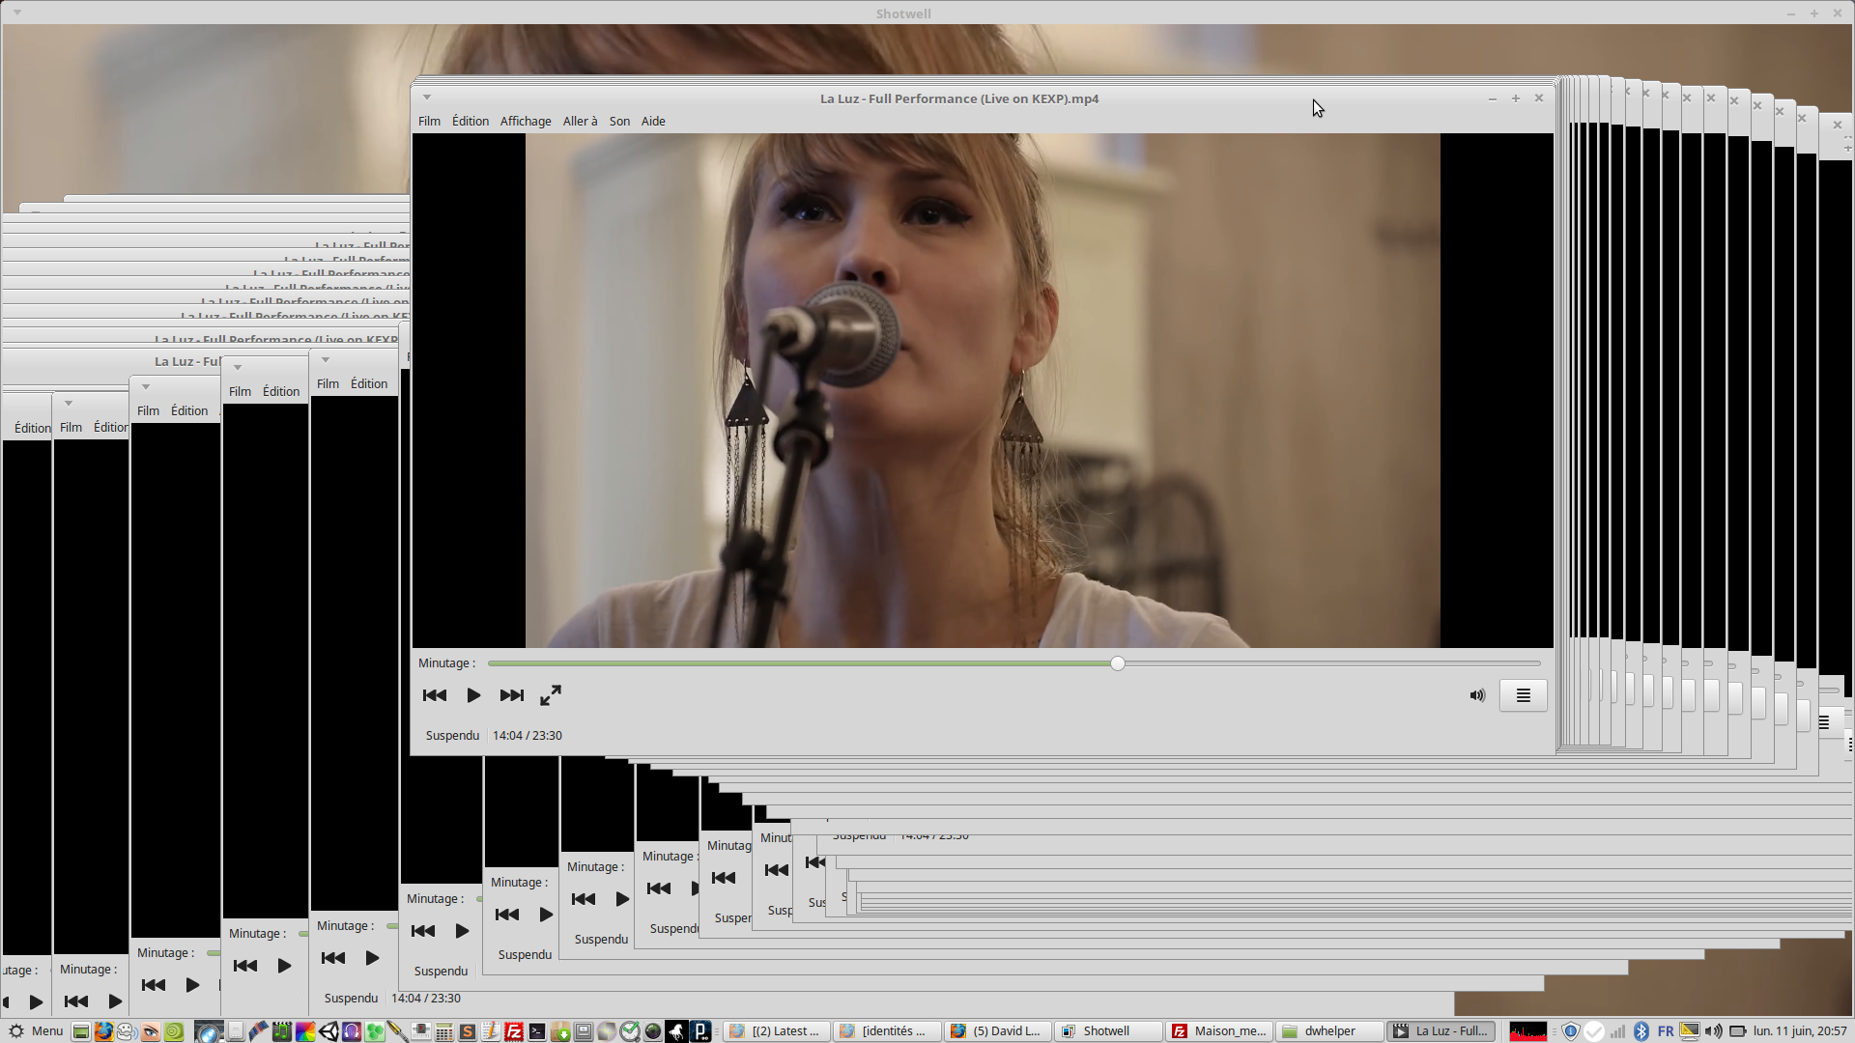
Task: Mute using the volume speaker icon
Action: click(1477, 695)
